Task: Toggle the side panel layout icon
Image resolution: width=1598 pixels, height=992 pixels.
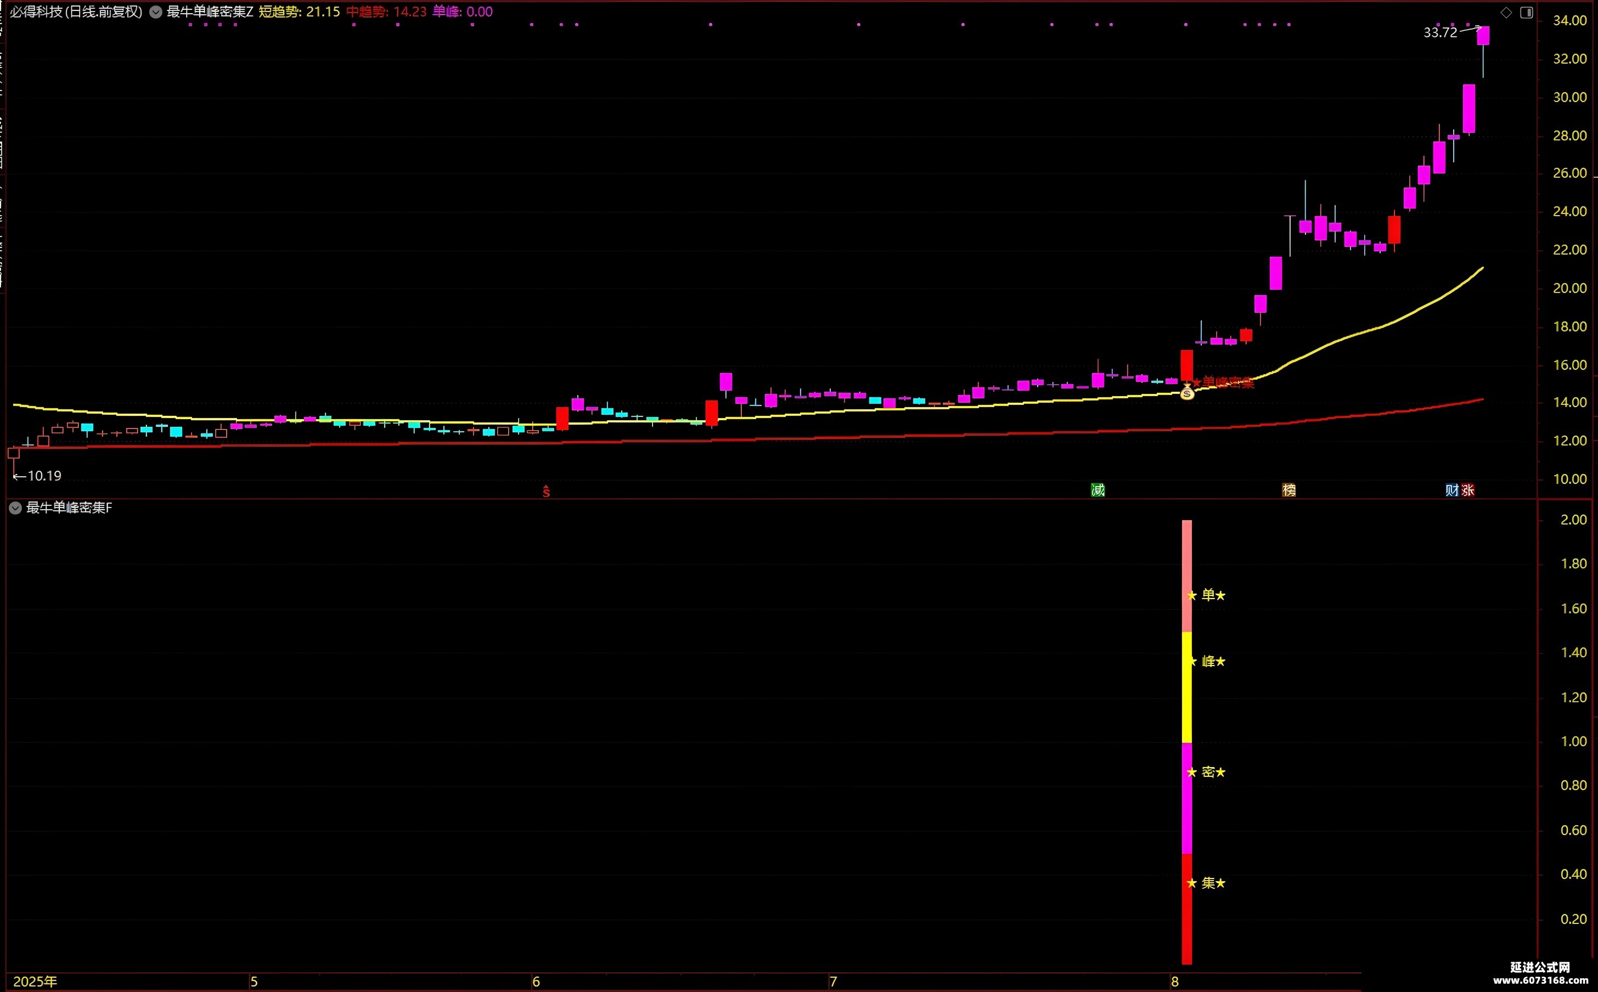Action: pyautogui.click(x=1527, y=13)
